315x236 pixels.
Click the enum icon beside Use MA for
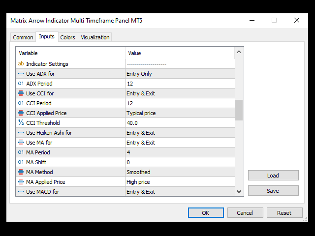[21, 143]
